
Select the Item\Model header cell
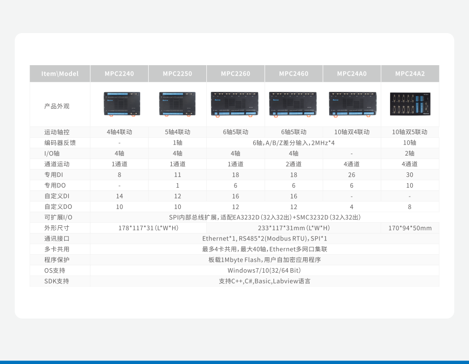point(60,74)
